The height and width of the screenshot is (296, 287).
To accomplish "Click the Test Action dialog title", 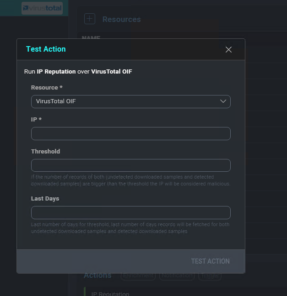I will click(x=46, y=49).
